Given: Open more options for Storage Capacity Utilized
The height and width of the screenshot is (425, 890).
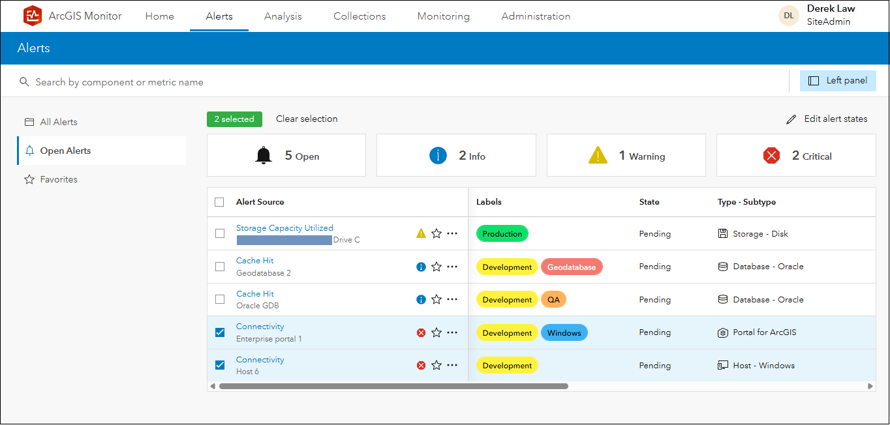Looking at the screenshot, I should [x=452, y=233].
